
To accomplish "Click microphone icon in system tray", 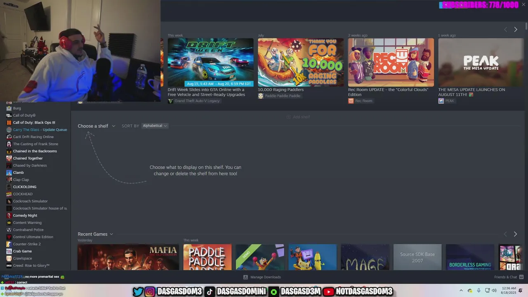I will [x=478, y=290].
